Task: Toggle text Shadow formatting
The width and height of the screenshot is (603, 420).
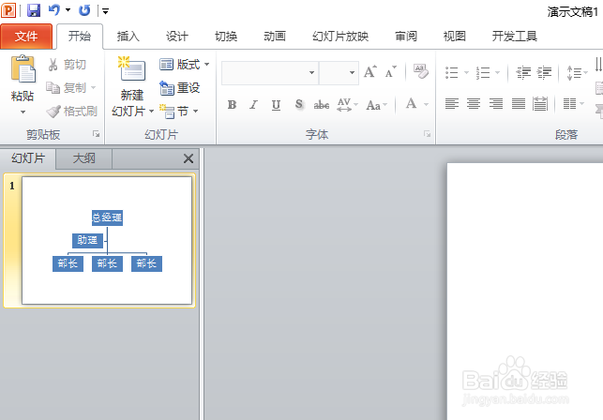Action: pyautogui.click(x=299, y=105)
